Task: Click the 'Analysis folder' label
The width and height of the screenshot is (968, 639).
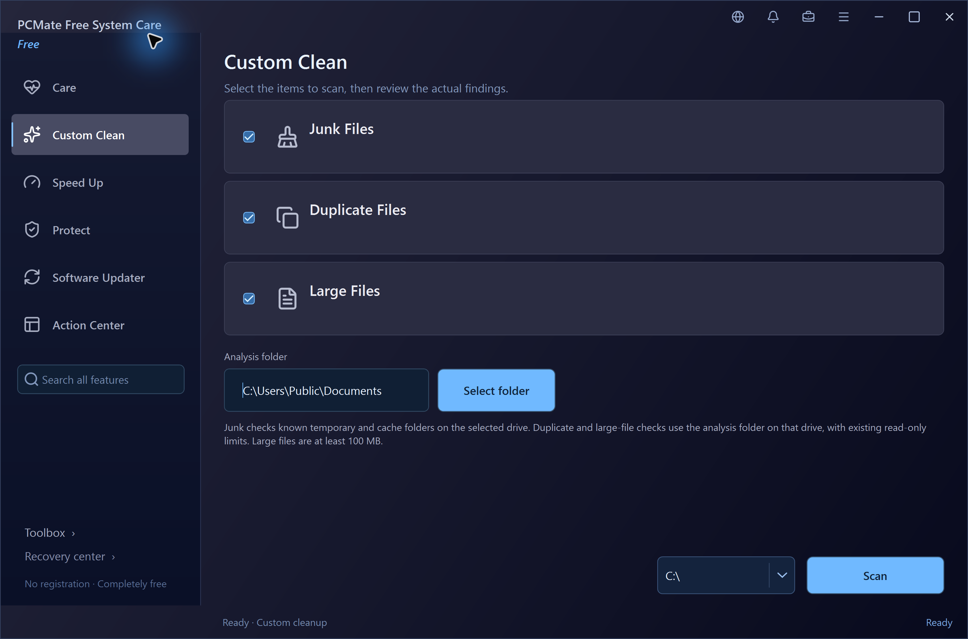Action: (x=256, y=357)
